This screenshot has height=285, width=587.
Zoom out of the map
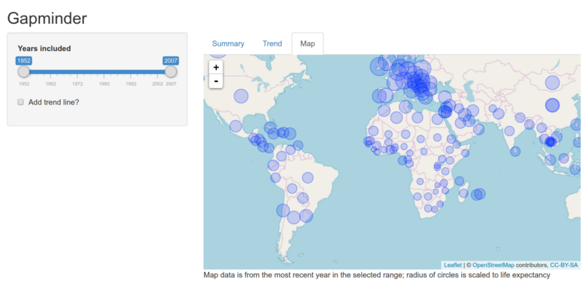point(216,82)
